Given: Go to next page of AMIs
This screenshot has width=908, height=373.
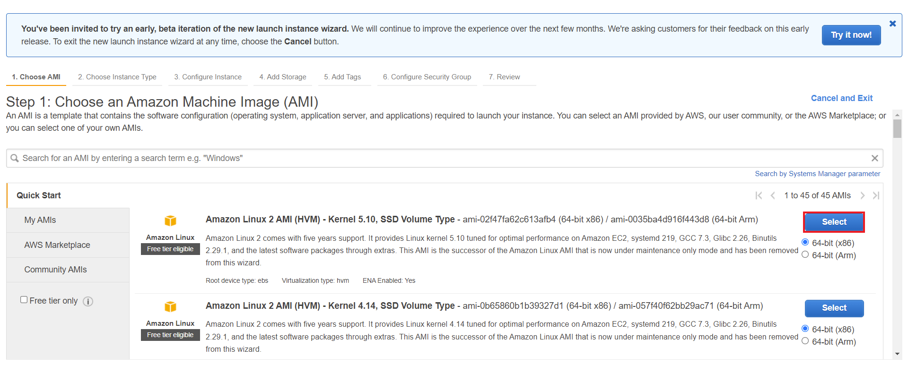Looking at the screenshot, I should [863, 195].
